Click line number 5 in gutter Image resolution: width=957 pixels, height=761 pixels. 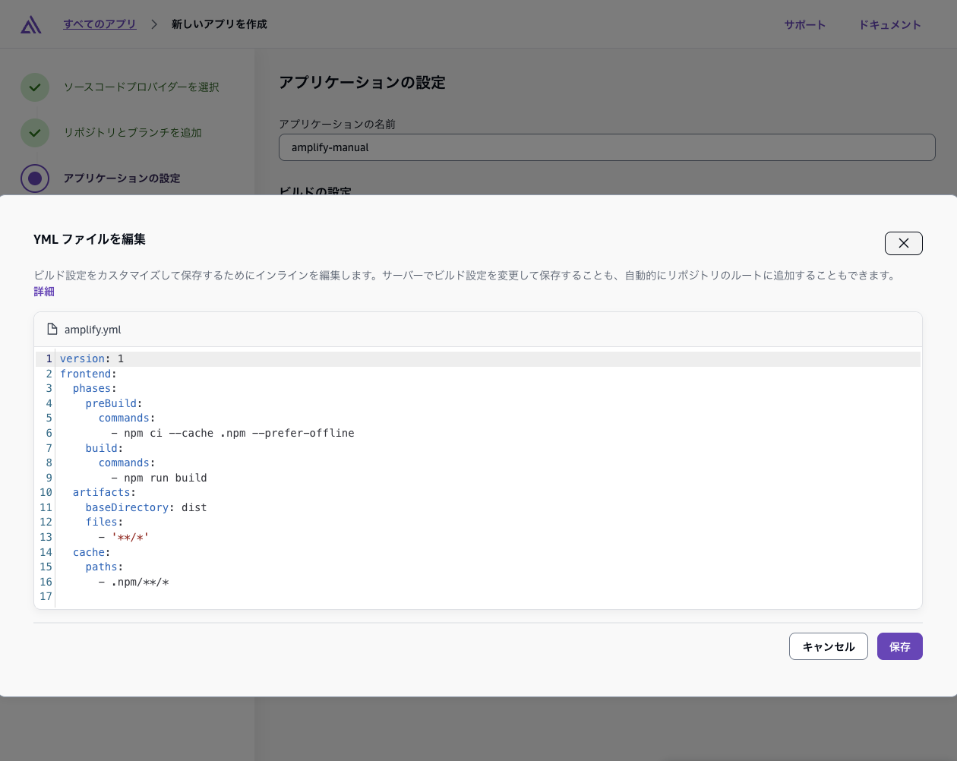pos(49,418)
